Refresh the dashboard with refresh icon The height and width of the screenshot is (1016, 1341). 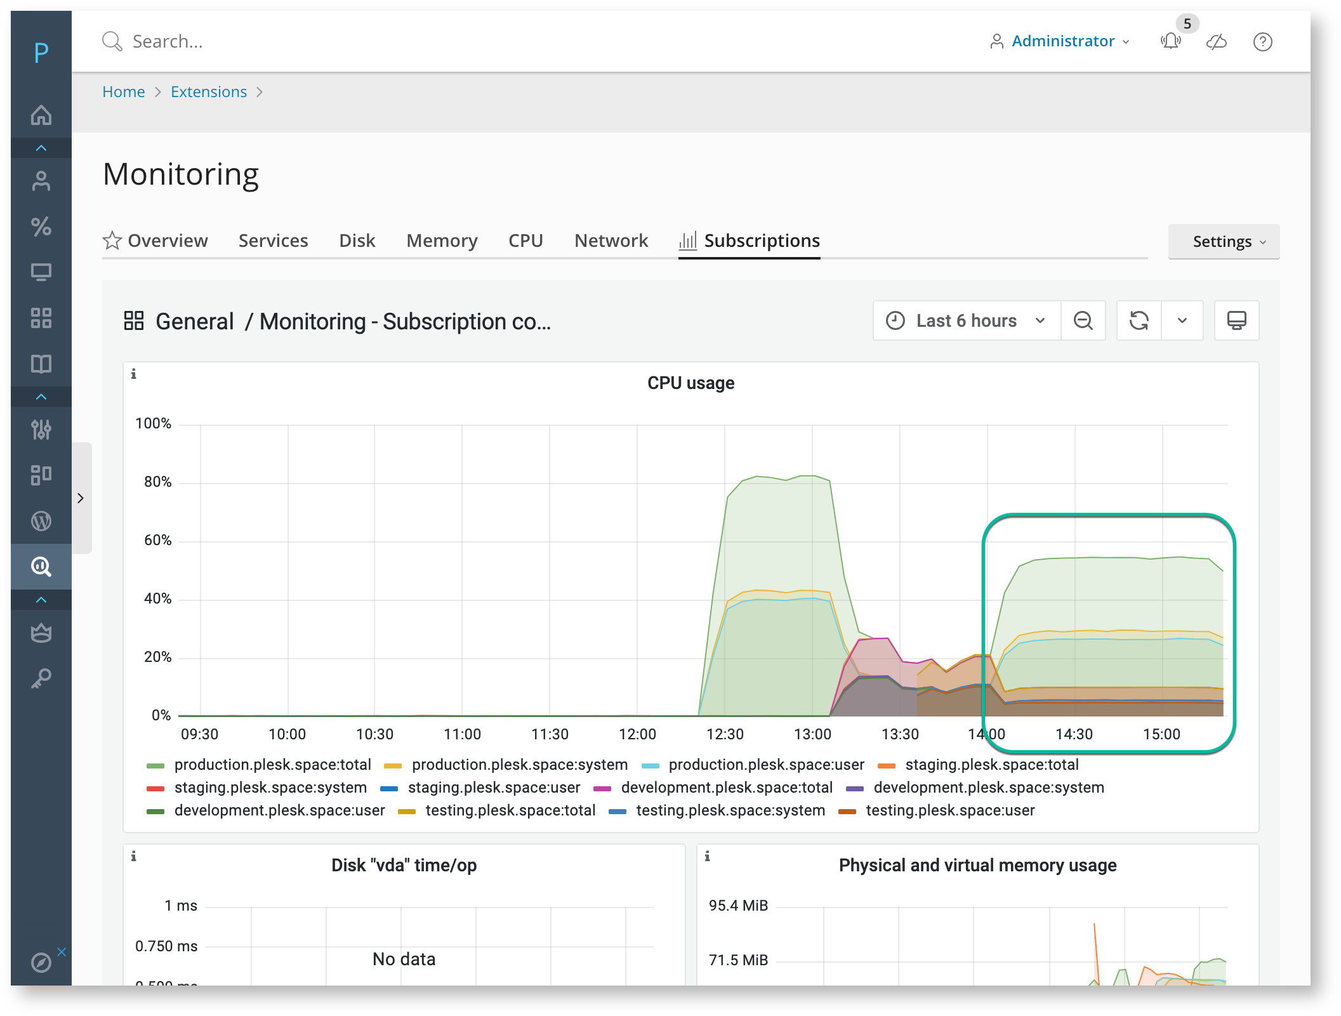tap(1139, 320)
